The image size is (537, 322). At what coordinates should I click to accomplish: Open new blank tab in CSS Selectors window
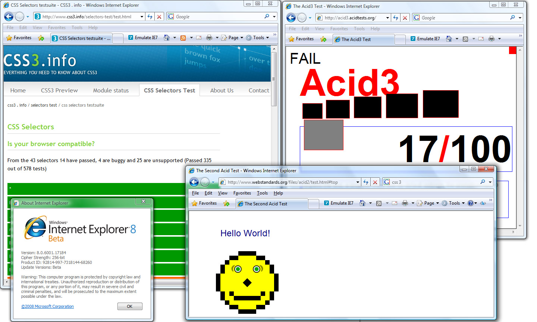pos(118,39)
